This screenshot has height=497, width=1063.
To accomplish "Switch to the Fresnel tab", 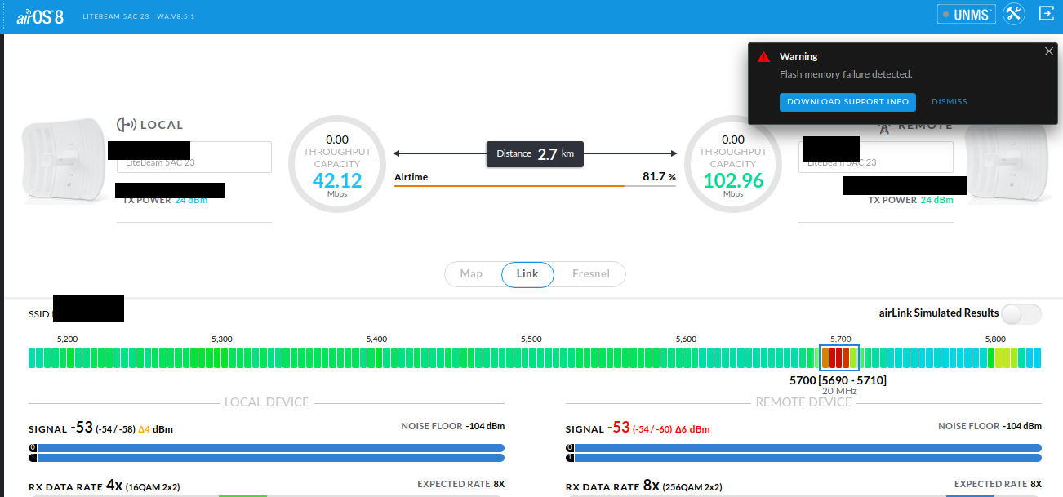I will click(590, 274).
